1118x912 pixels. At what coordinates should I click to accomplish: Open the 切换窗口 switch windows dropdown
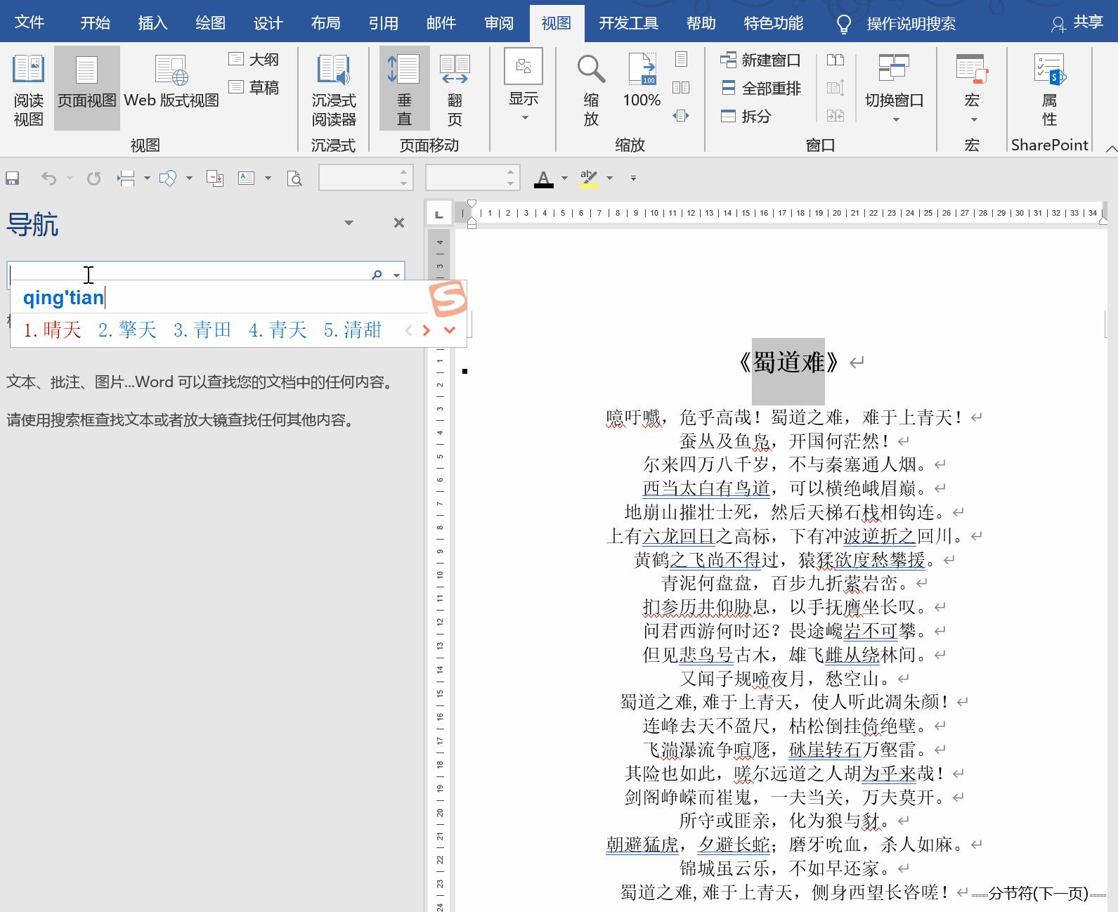(x=895, y=89)
